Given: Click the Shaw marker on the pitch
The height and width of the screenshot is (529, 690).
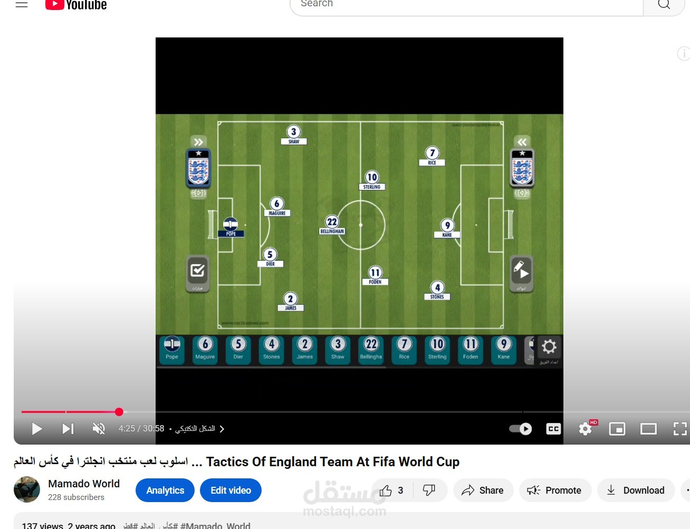Looking at the screenshot, I should pyautogui.click(x=294, y=135).
